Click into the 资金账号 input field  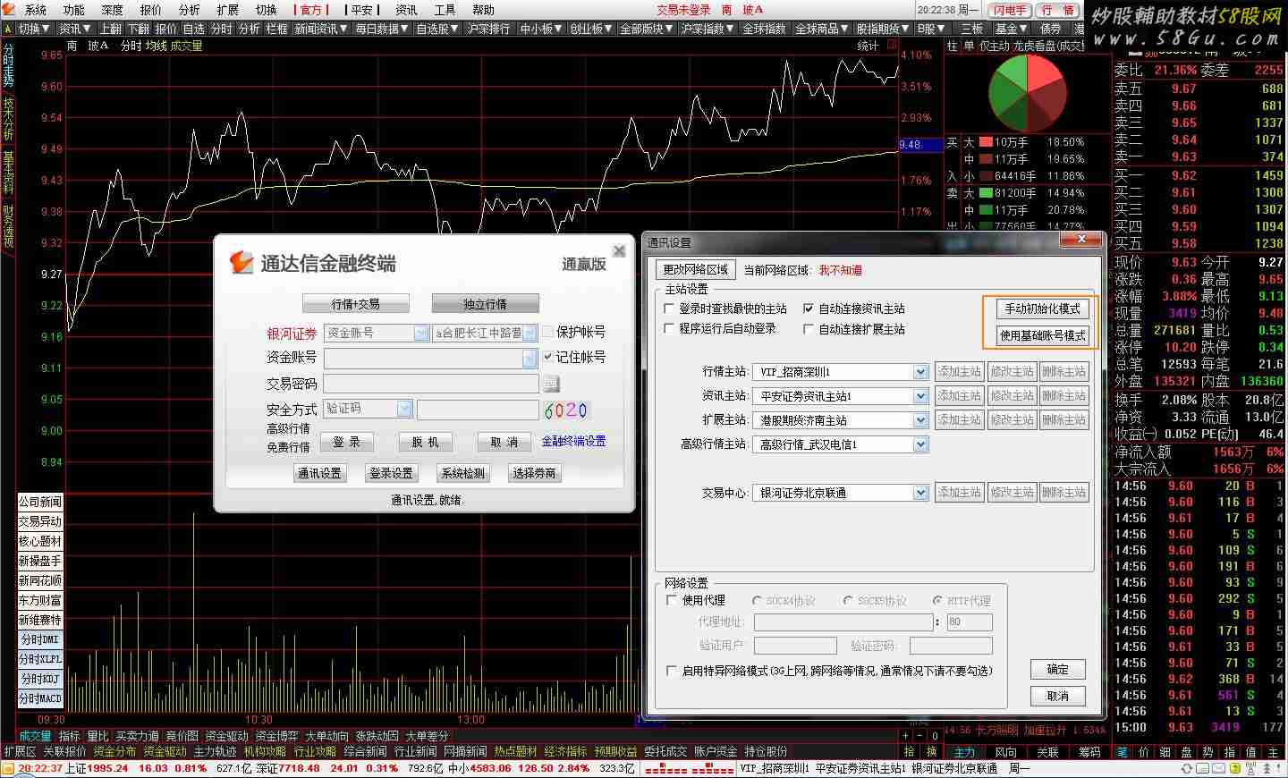point(430,358)
